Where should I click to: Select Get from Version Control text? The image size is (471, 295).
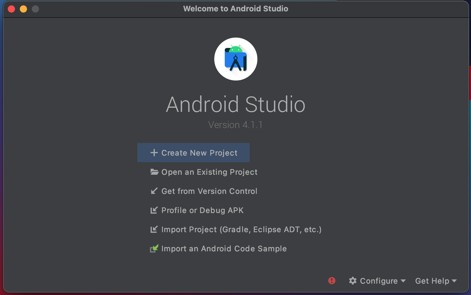click(x=209, y=191)
